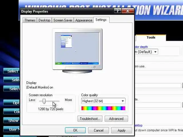Viewport: 183px width, 137px height.
Task: Select the Settings tab
Action: tap(101, 20)
